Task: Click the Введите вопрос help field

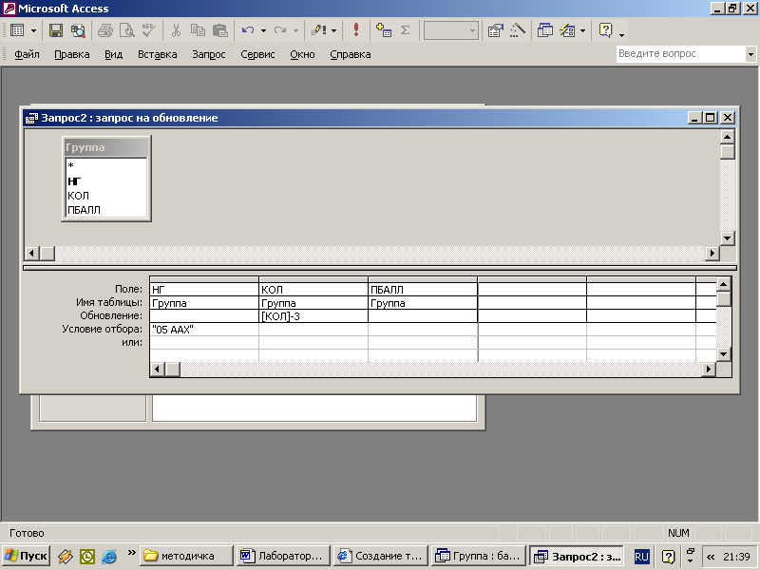Action: coord(680,54)
